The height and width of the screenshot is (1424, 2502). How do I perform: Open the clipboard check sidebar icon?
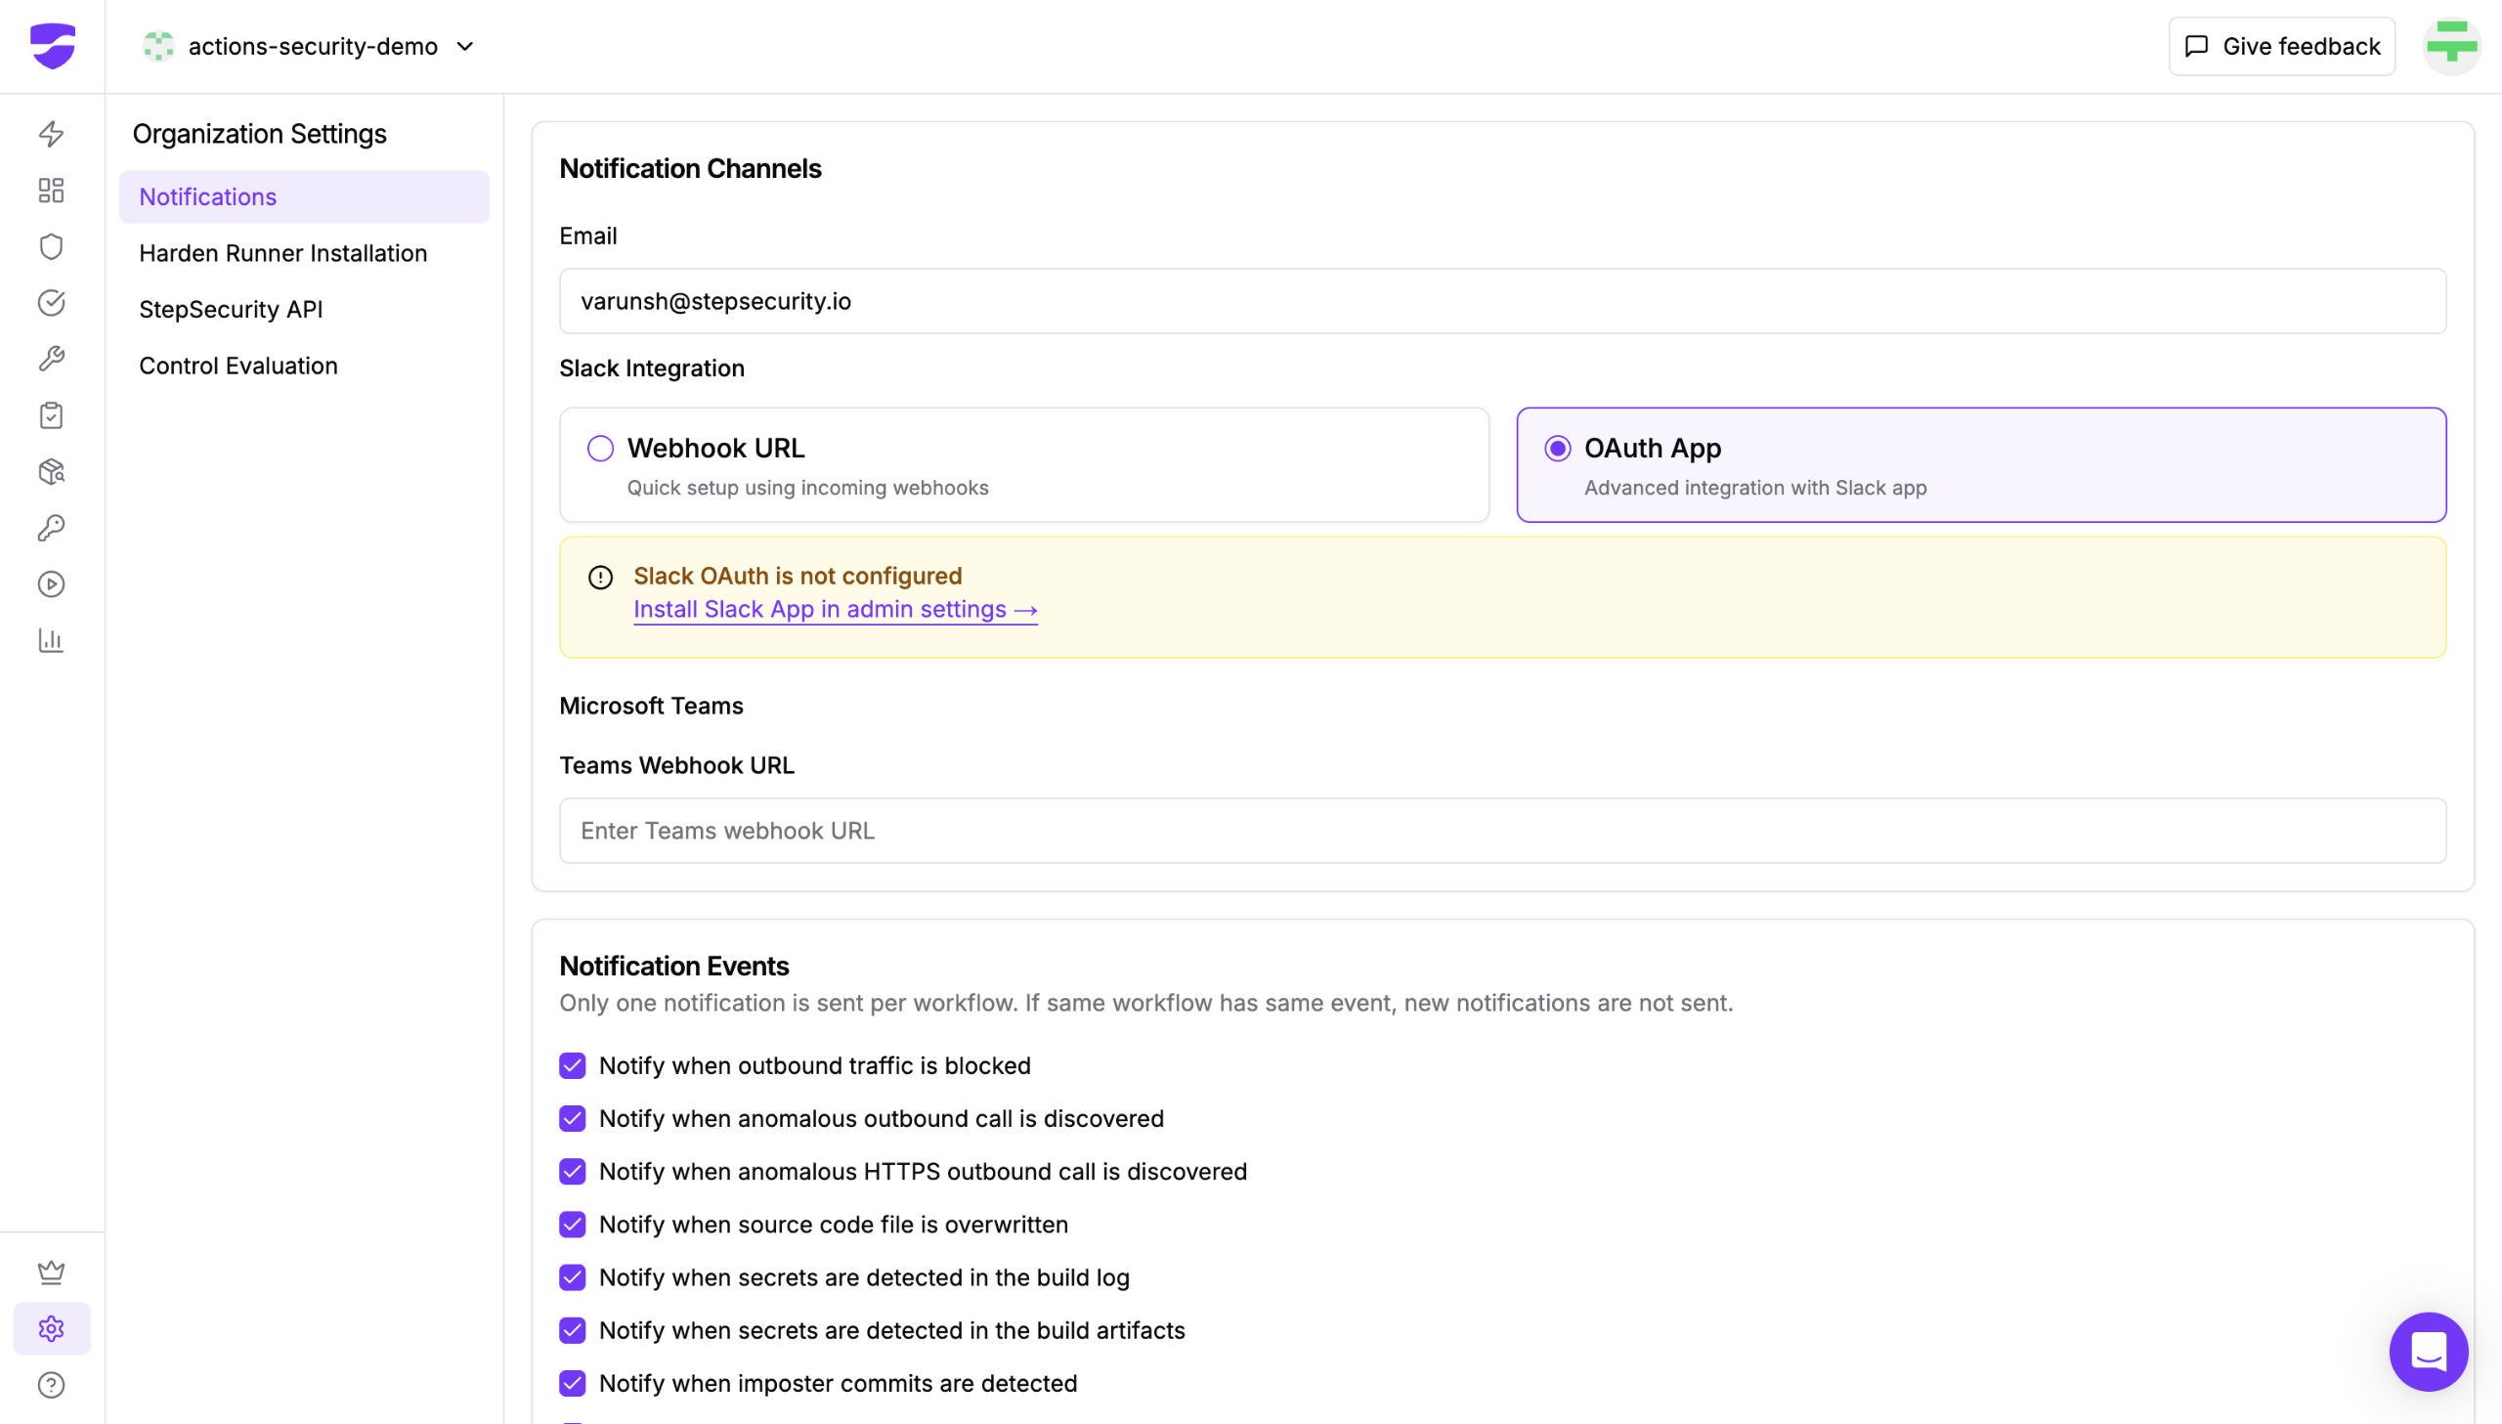click(52, 415)
